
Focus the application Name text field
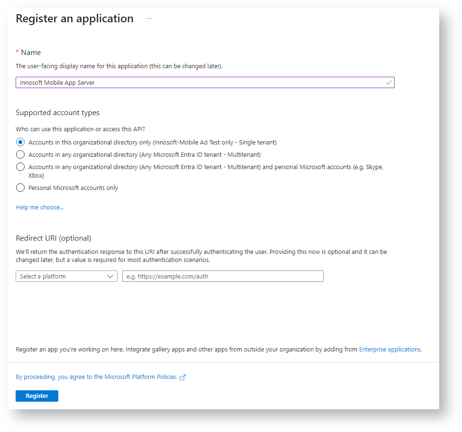199,82
